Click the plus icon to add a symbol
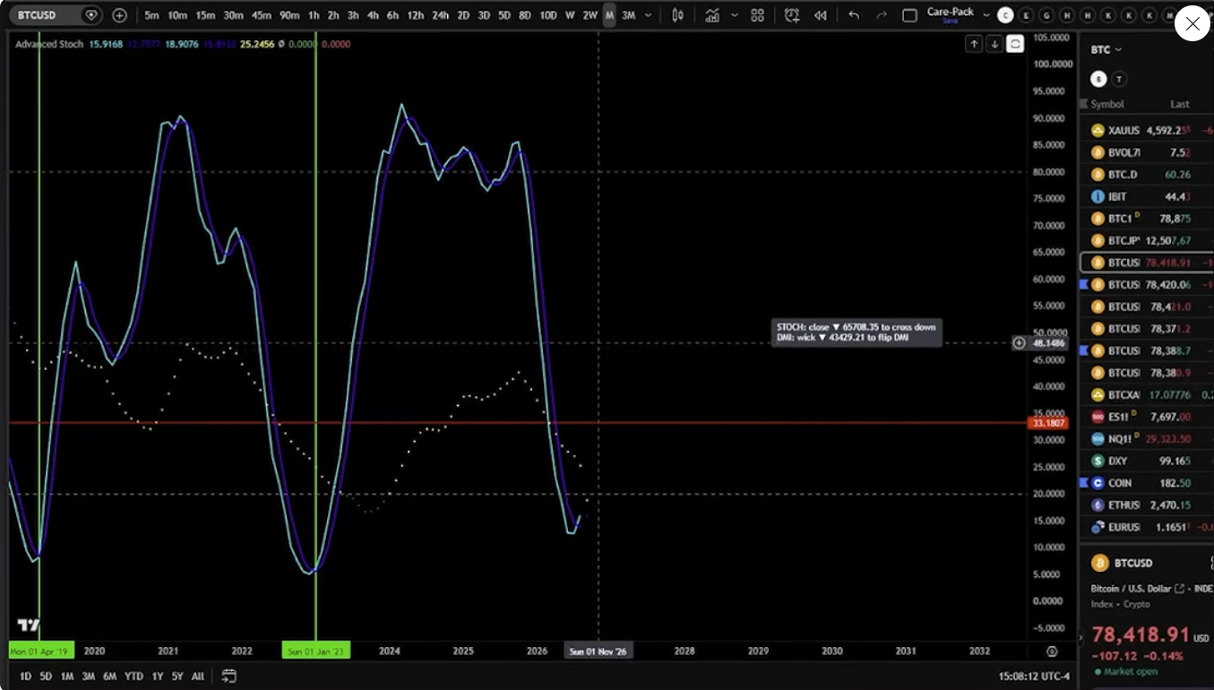1214x690 pixels. click(119, 15)
